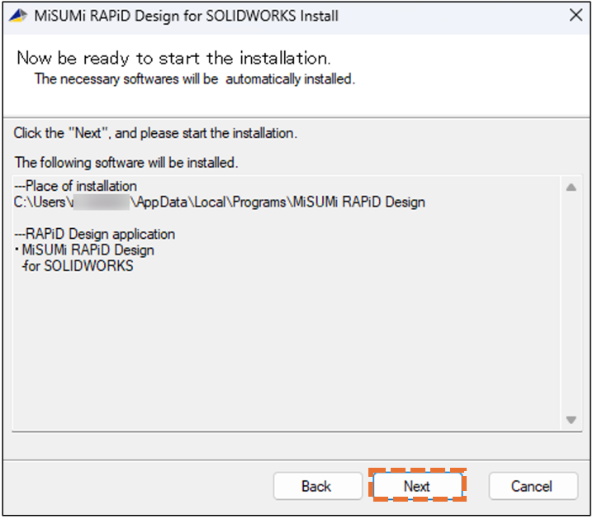
Task: Click the vertical scrollbar track of details box
Action: [x=570, y=306]
